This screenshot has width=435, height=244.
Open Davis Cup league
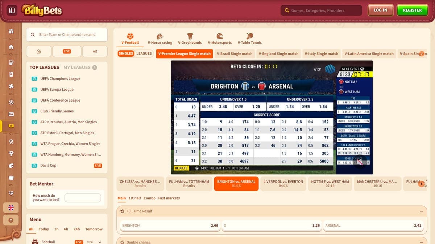click(48, 166)
